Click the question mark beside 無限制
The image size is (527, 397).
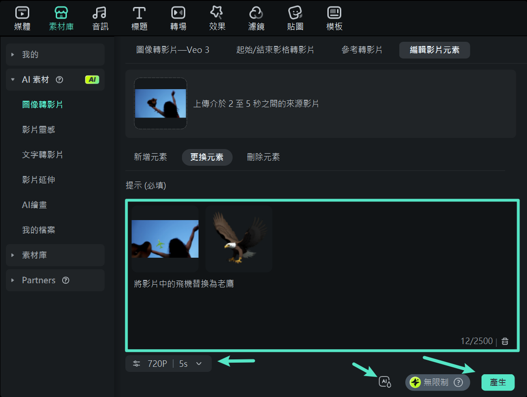pos(458,383)
